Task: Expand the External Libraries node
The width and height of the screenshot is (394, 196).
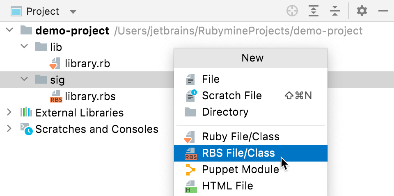Action: point(9,112)
